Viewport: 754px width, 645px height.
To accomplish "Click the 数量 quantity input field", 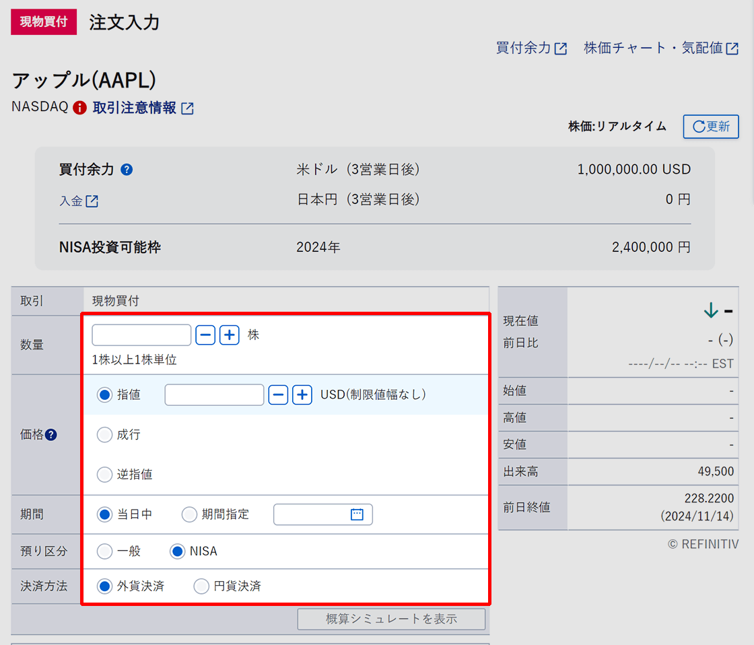I will coord(141,335).
